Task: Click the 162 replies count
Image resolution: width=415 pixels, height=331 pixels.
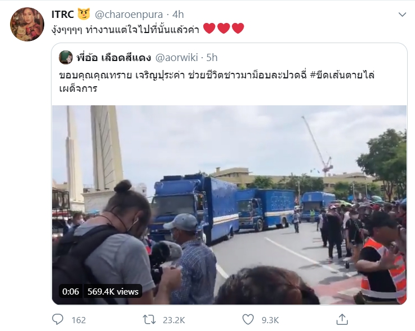Action: [x=78, y=320]
